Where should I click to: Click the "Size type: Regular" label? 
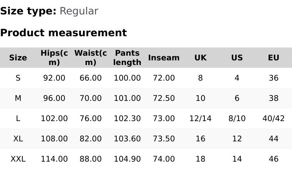49,11
